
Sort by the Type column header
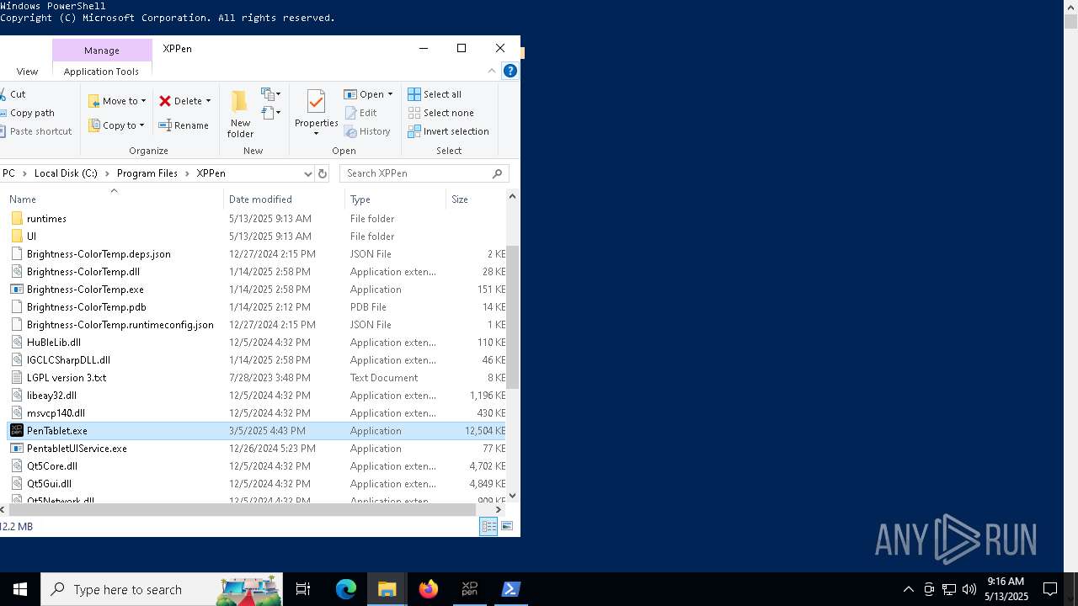pos(360,199)
